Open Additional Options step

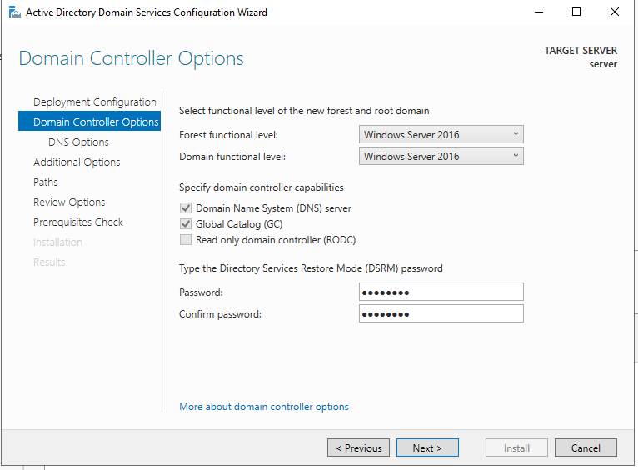pyautogui.click(x=77, y=162)
